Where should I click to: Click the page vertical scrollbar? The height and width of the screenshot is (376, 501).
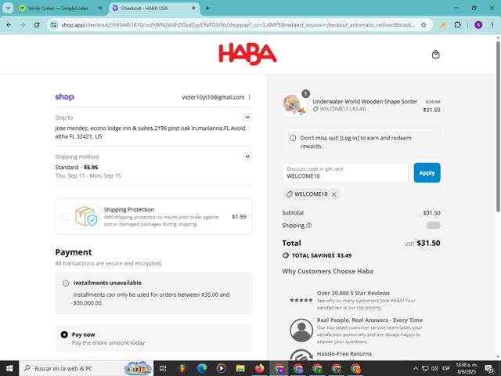point(498,126)
